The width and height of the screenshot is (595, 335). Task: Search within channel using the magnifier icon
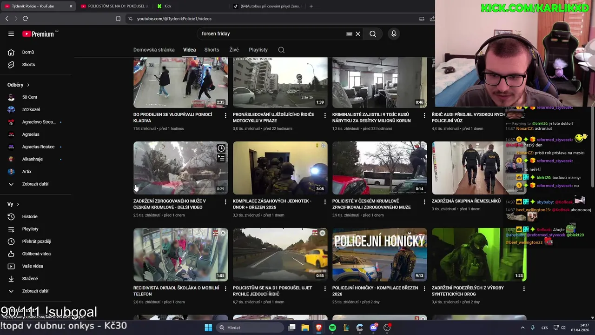(x=281, y=50)
